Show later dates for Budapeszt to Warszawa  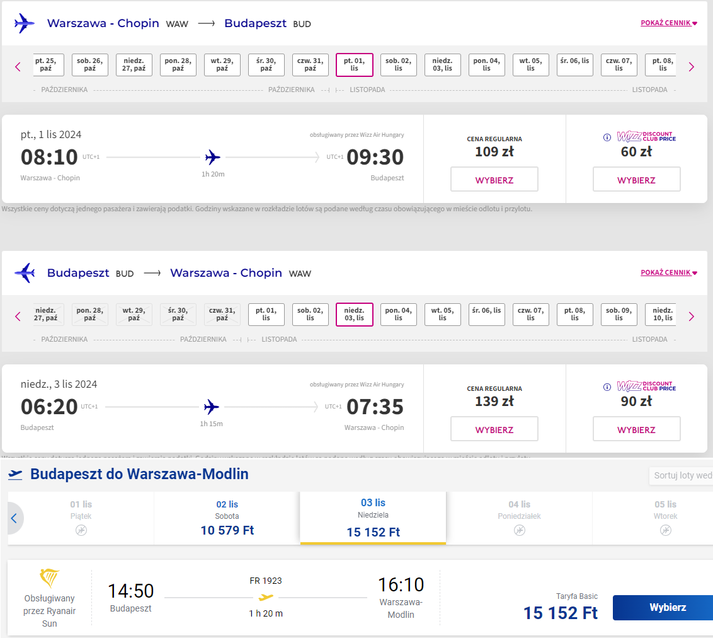tap(691, 316)
